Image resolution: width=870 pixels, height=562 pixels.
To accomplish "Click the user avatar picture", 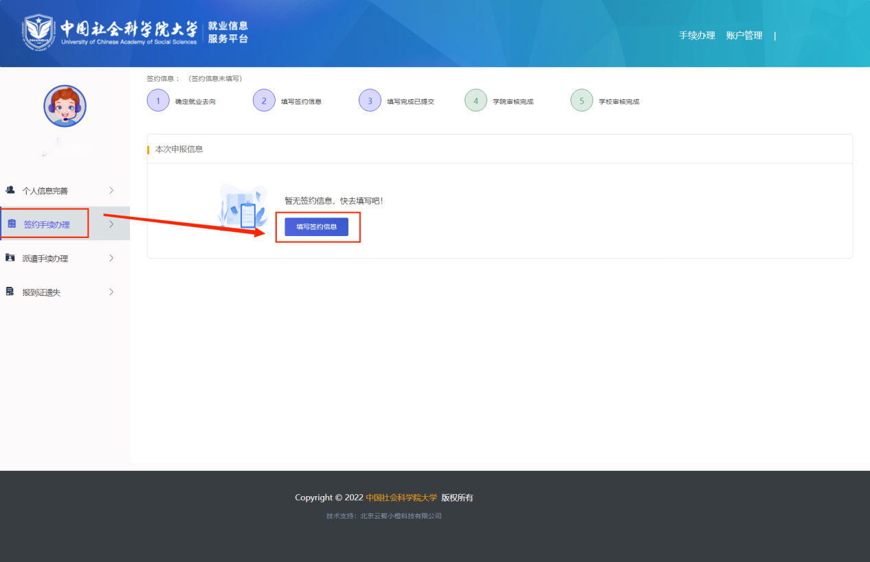I will (x=65, y=106).
